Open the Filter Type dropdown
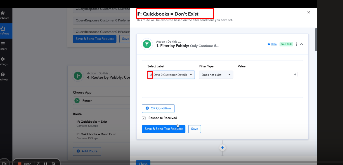This screenshot has width=343, height=165. tap(216, 75)
